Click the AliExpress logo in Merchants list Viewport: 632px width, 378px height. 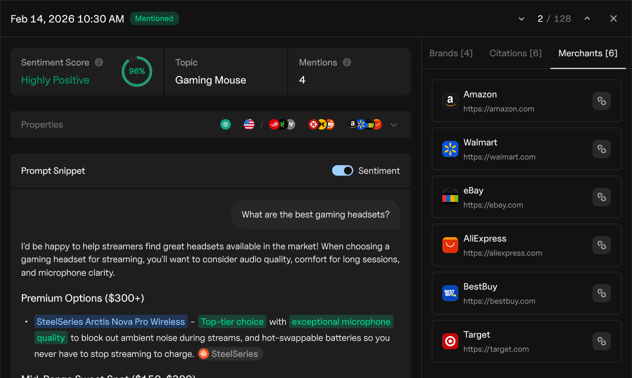[450, 245]
